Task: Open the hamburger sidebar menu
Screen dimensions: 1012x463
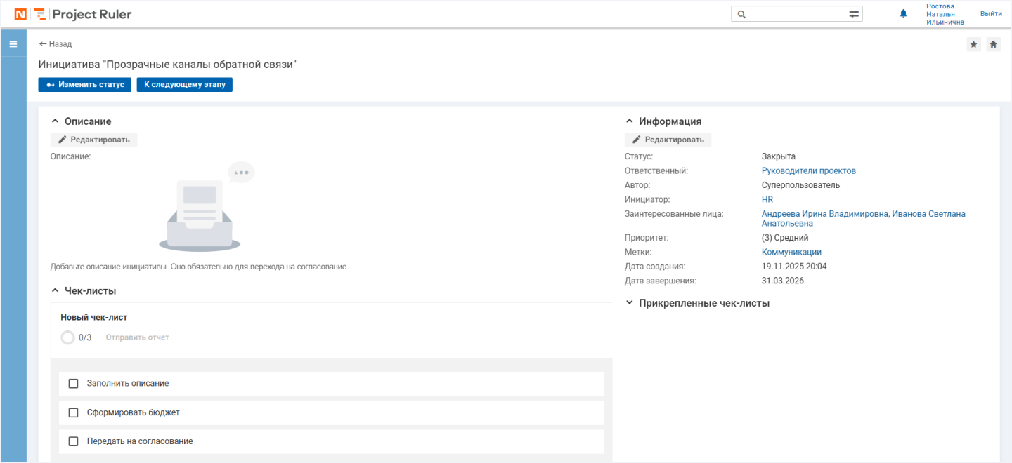Action: pos(13,44)
